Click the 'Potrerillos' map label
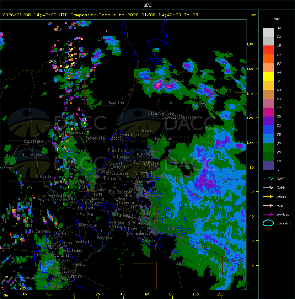 (59, 196)
